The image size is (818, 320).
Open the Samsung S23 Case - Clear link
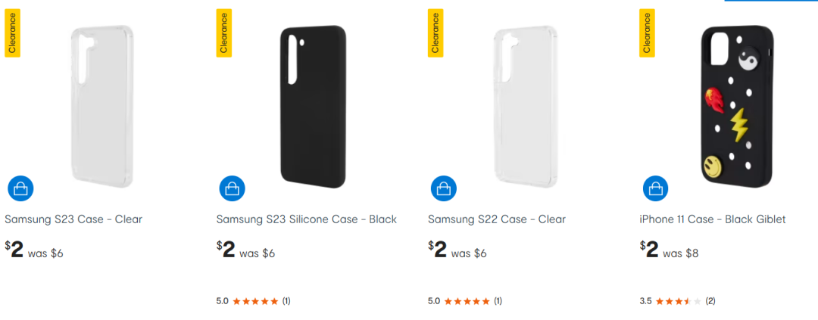click(73, 219)
